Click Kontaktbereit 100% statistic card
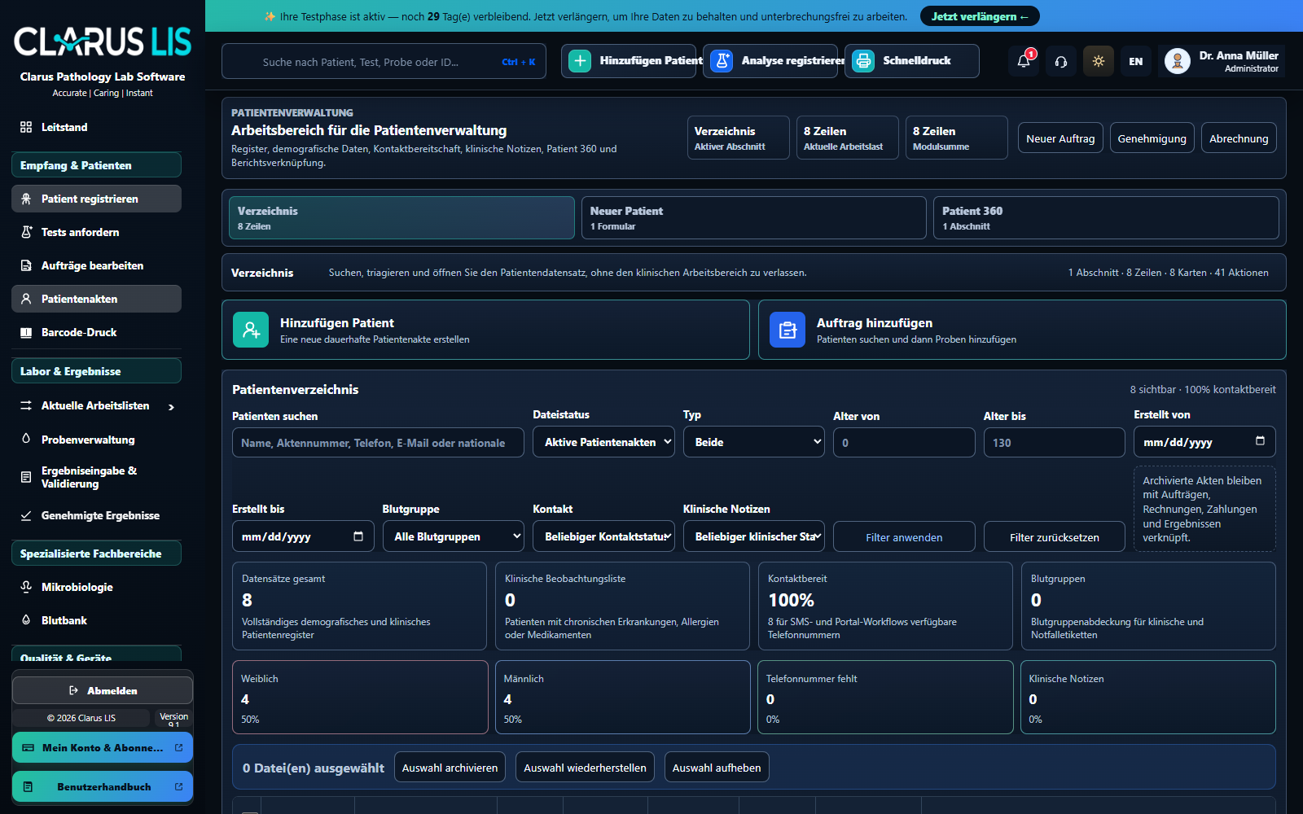1303x814 pixels. (885, 606)
